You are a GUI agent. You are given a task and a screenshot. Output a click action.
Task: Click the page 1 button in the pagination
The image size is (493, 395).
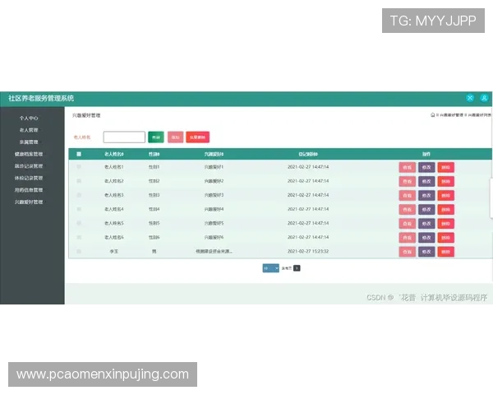coord(297,268)
